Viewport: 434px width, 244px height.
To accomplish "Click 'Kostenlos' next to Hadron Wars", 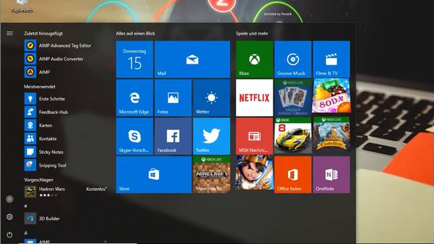I will click(96, 189).
